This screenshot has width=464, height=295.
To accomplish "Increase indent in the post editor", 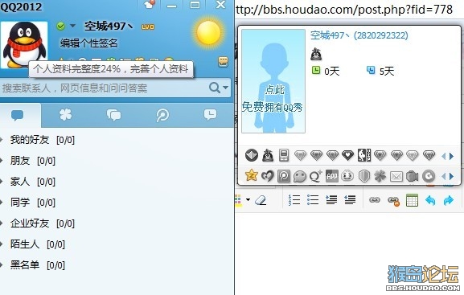I will point(331,200).
